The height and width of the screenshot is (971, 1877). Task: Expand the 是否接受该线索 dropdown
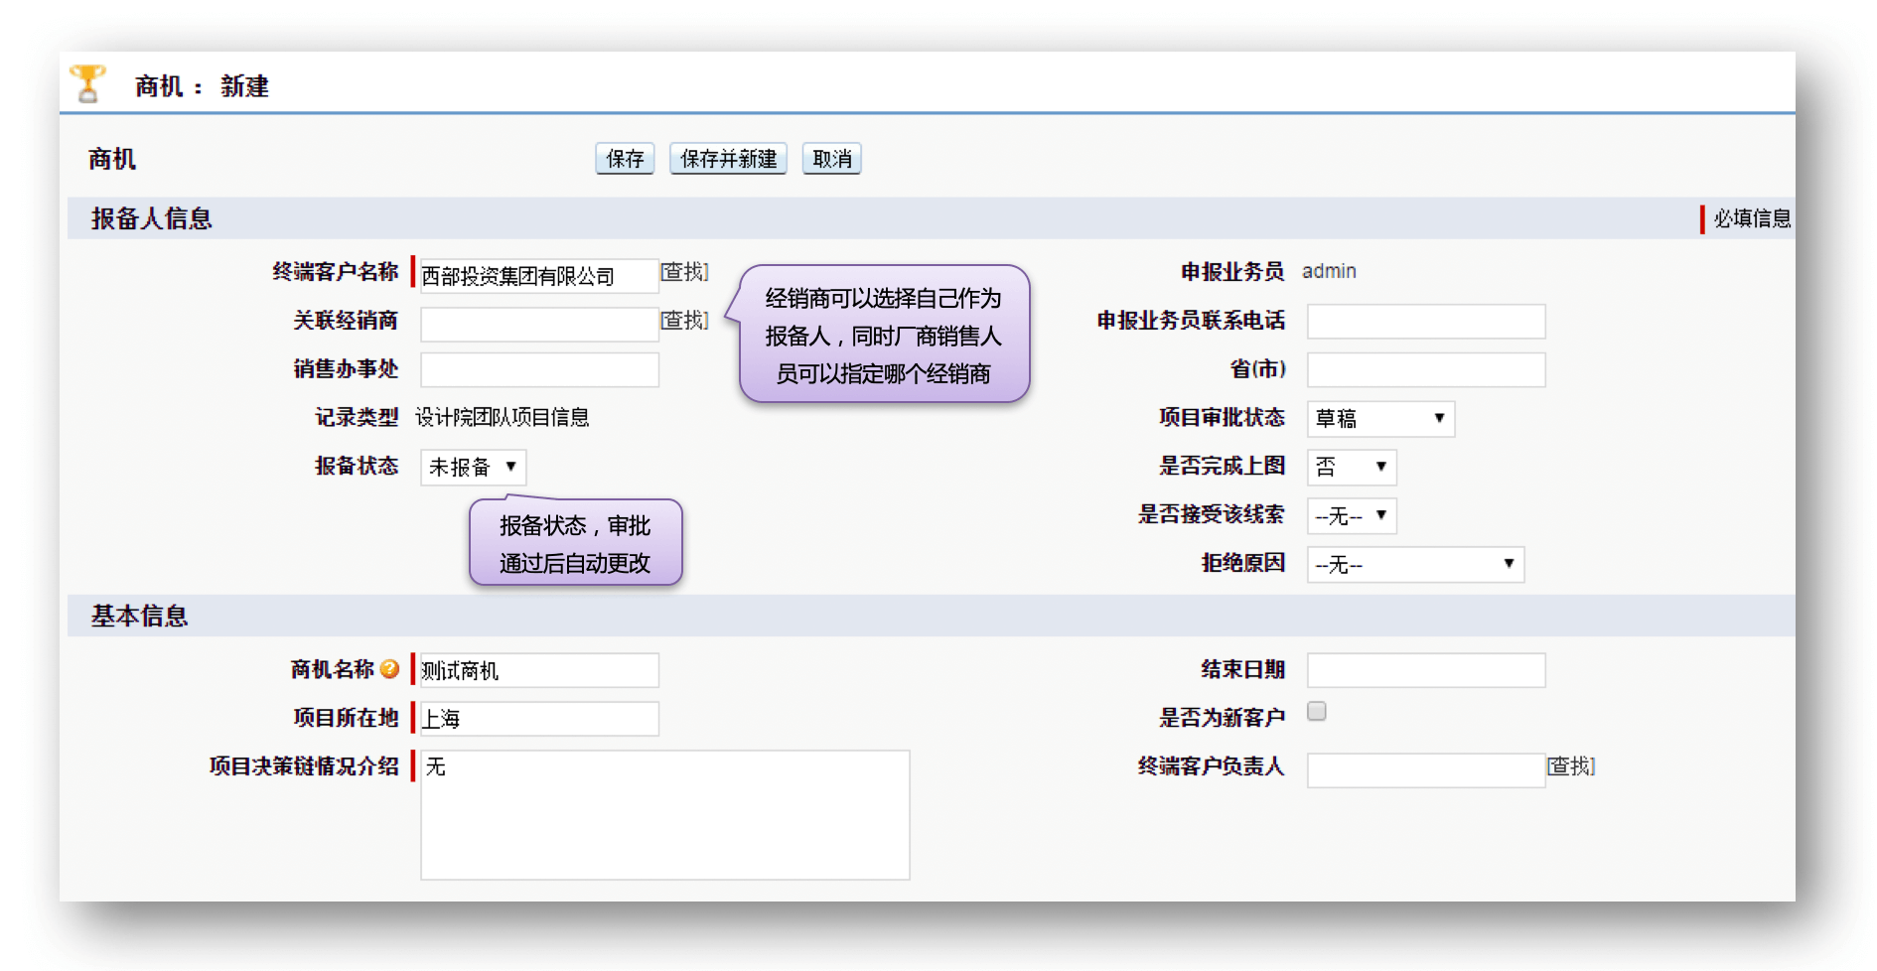coord(1352,515)
